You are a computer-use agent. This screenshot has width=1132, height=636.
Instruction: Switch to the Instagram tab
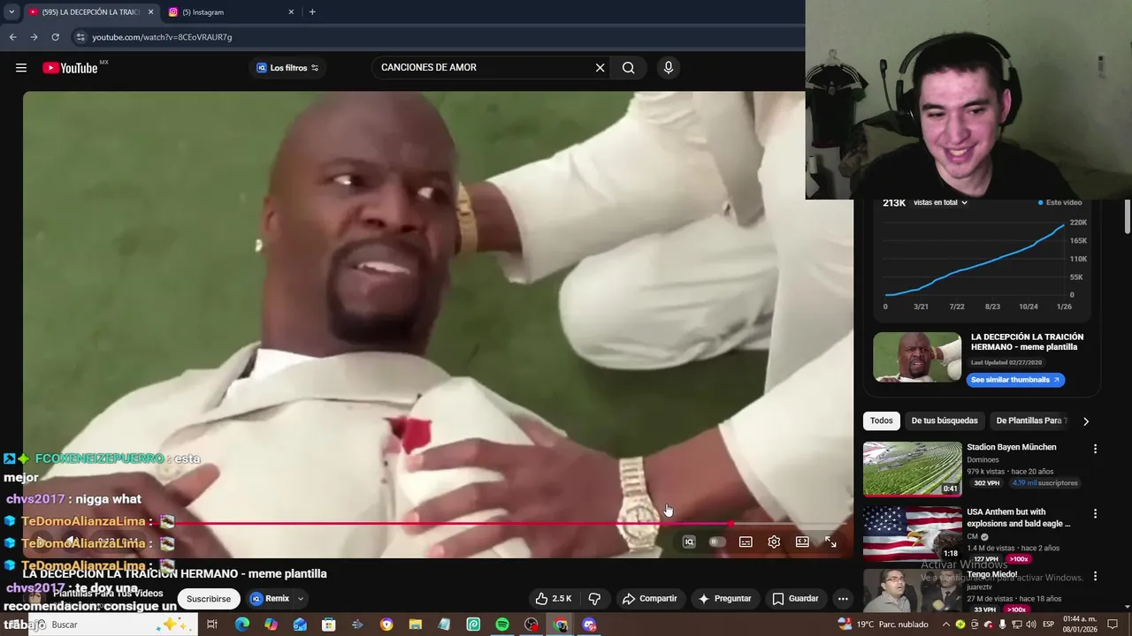click(x=230, y=12)
